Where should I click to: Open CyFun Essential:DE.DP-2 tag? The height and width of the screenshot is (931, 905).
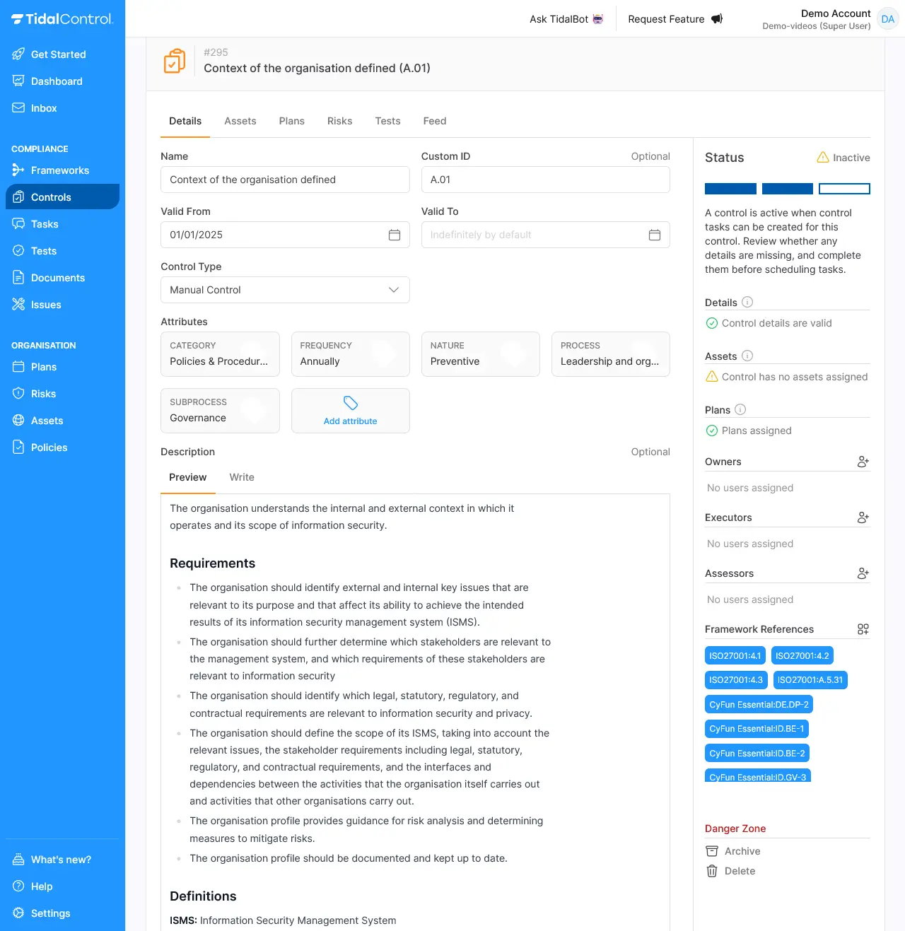(759, 705)
